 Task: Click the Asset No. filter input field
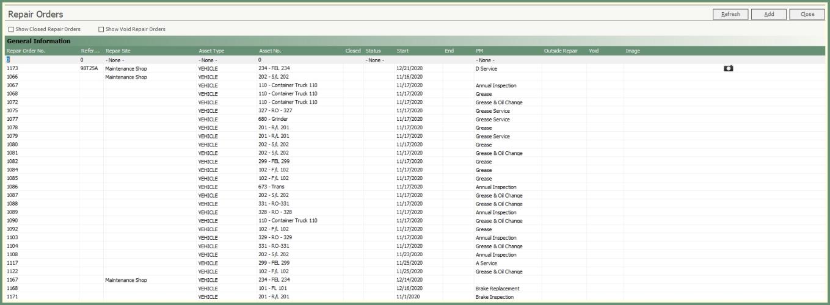click(x=299, y=60)
